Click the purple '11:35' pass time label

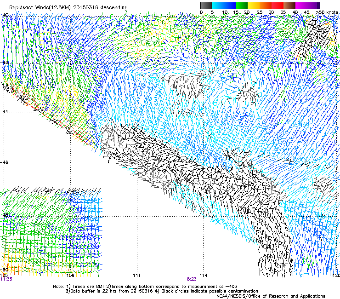point(6,279)
